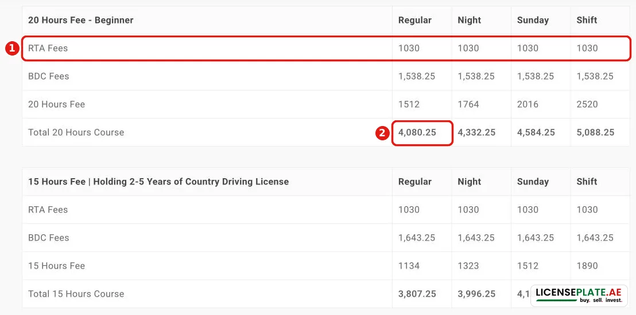The height and width of the screenshot is (315, 636).
Task: Click Shift BDC Fees value 1,643.25
Action: [x=595, y=238]
